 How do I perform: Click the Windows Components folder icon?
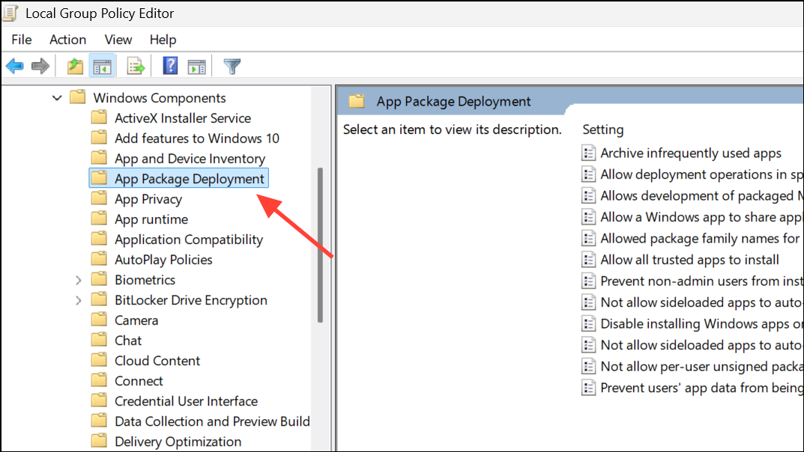pos(78,97)
